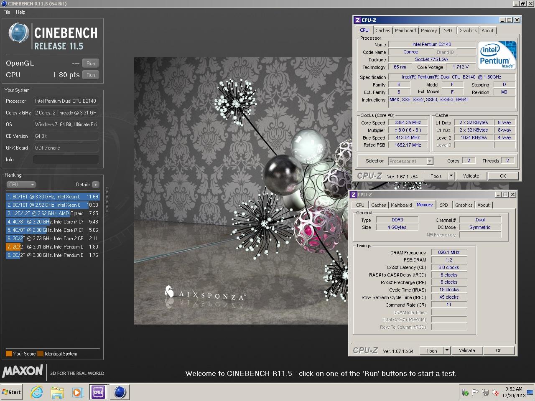535x401 pixels.
Task: Click the DRAM Frequency 826.1 MHz value
Action: click(x=449, y=253)
